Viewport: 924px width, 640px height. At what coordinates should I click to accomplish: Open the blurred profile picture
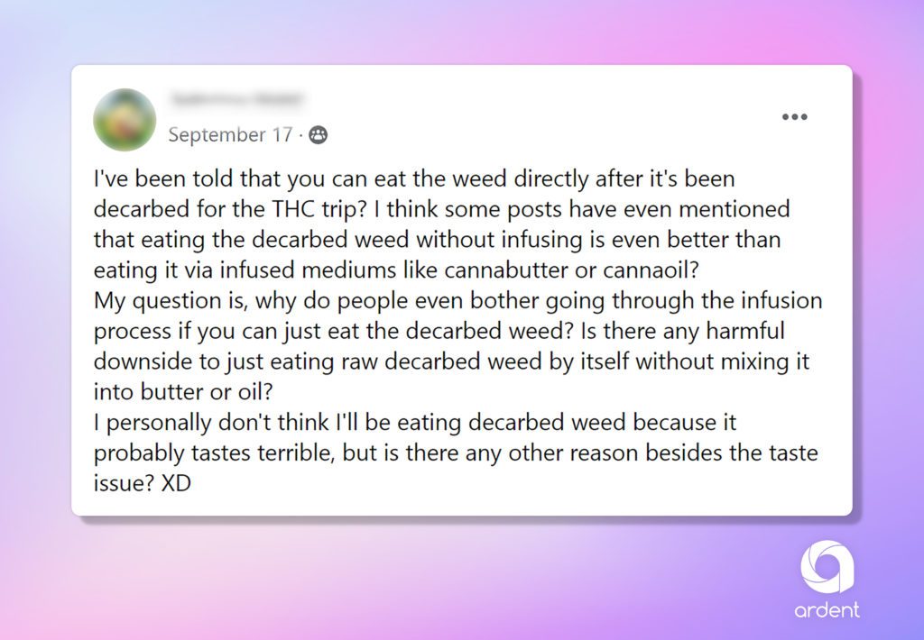pos(125,120)
